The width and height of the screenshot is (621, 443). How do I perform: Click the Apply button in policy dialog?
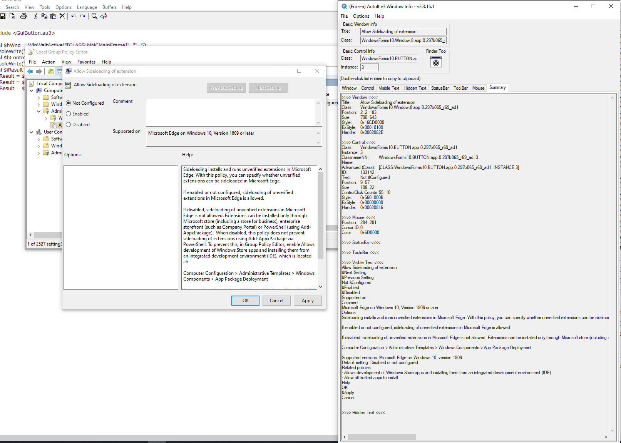click(x=308, y=301)
